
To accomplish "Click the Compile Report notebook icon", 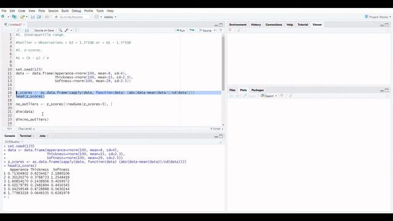I will click(x=76, y=30).
